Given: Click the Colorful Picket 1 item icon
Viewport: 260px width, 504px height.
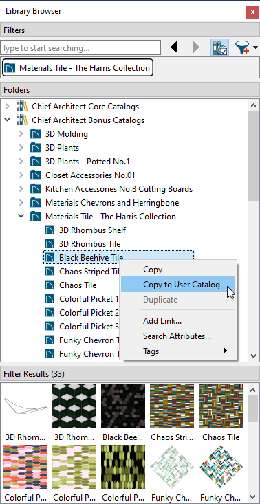Looking at the screenshot, I should (x=50, y=299).
